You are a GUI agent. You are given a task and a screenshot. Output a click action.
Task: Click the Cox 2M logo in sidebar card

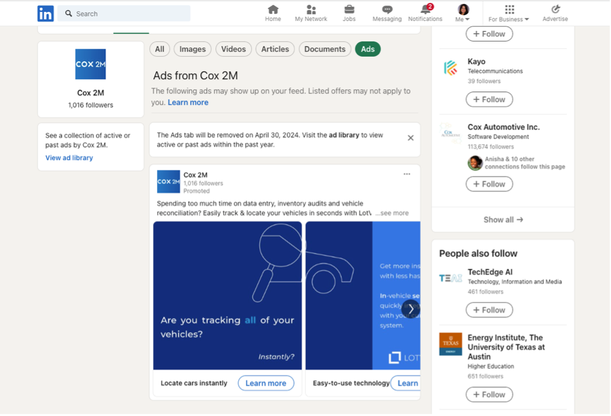[x=90, y=64]
